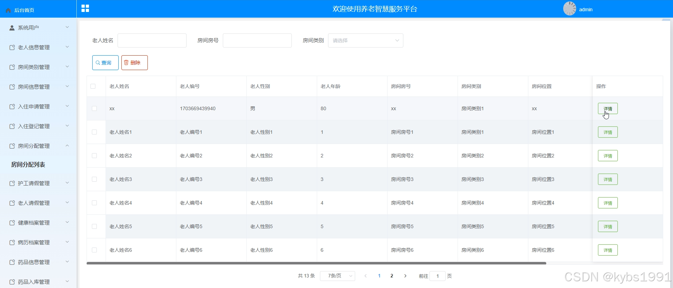The width and height of the screenshot is (673, 288).
Task: Check the row for 老人姓名3
Action: [x=94, y=179]
